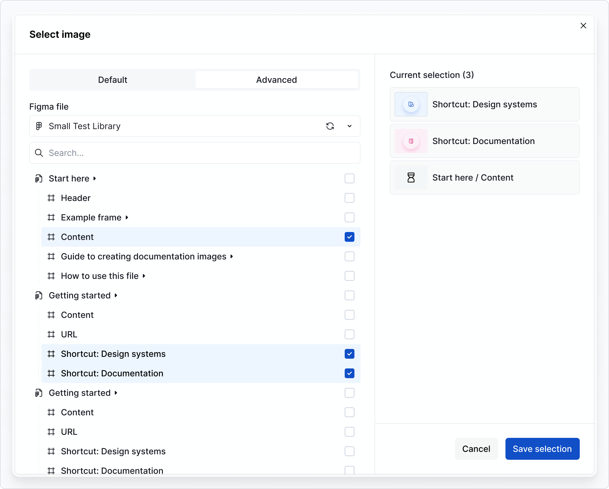Click the Figma logo in the file selector
The image size is (609, 489).
click(39, 126)
